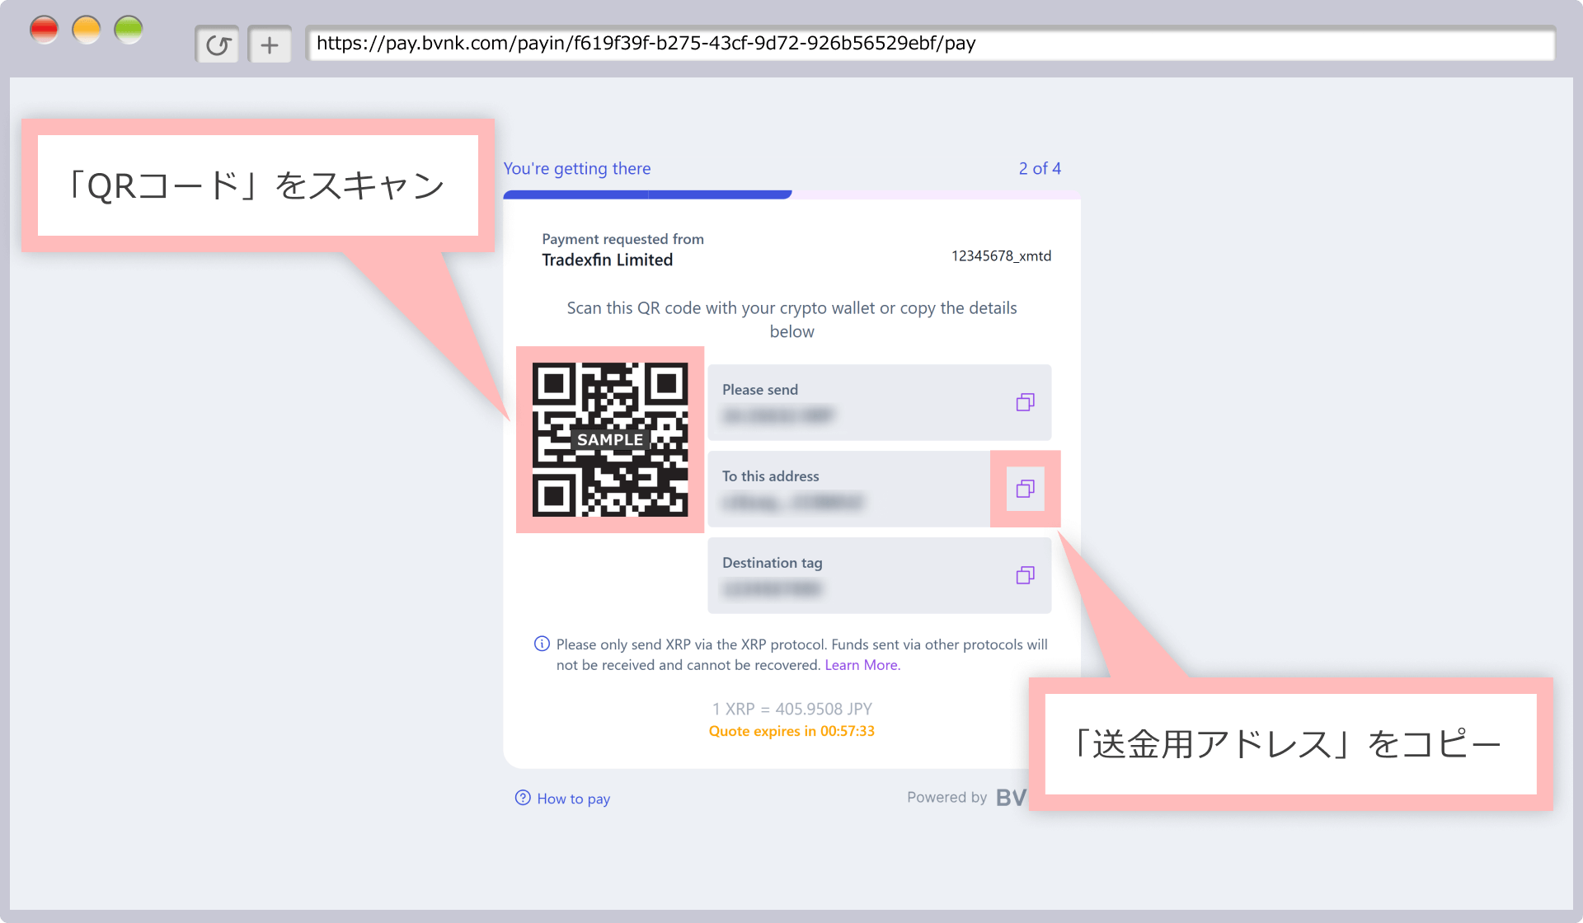Copy the To this address value
Image resolution: width=1583 pixels, height=923 pixels.
click(x=1025, y=489)
